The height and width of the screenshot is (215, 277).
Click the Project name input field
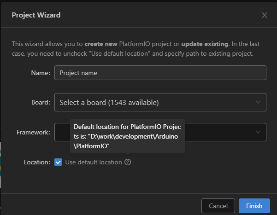pyautogui.click(x=159, y=73)
